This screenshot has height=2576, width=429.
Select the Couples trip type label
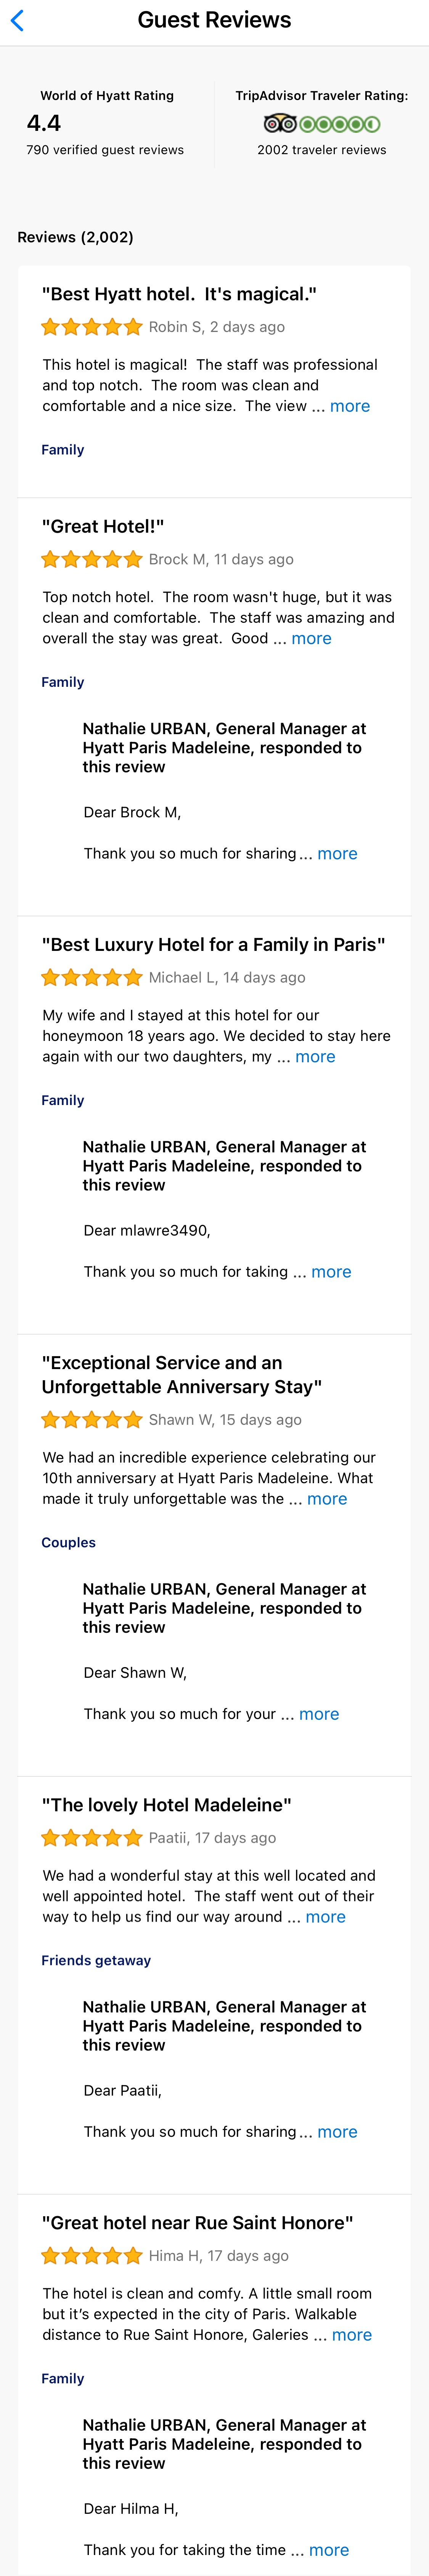click(68, 1542)
